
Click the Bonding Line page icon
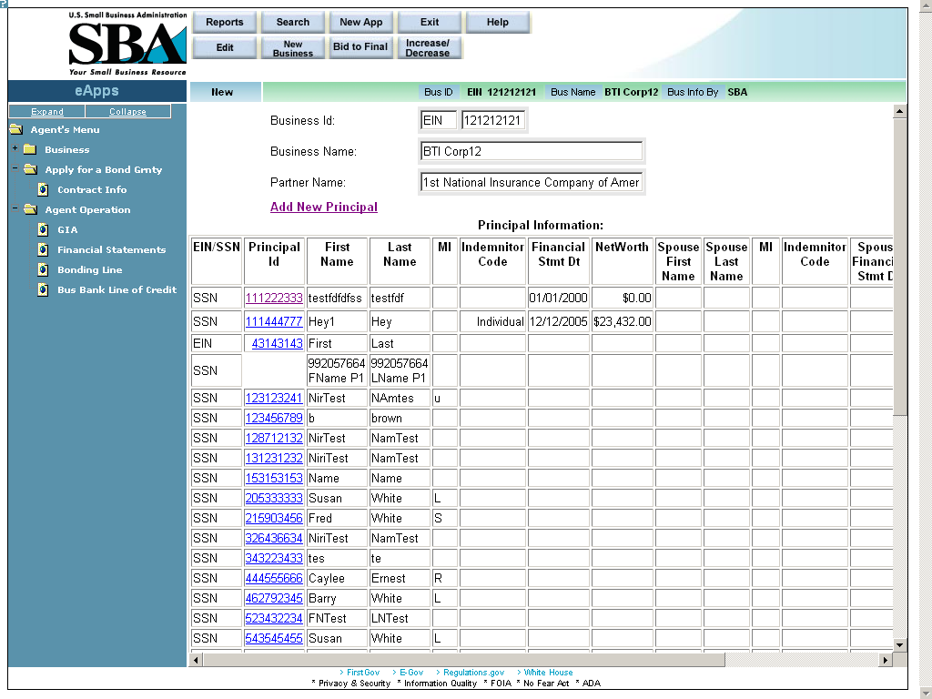(x=43, y=270)
